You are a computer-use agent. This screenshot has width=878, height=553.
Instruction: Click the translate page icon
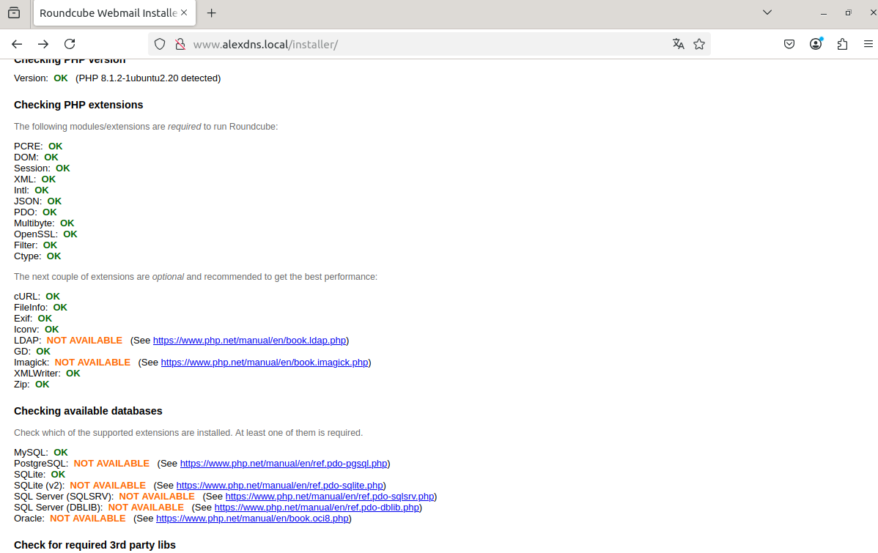click(678, 44)
